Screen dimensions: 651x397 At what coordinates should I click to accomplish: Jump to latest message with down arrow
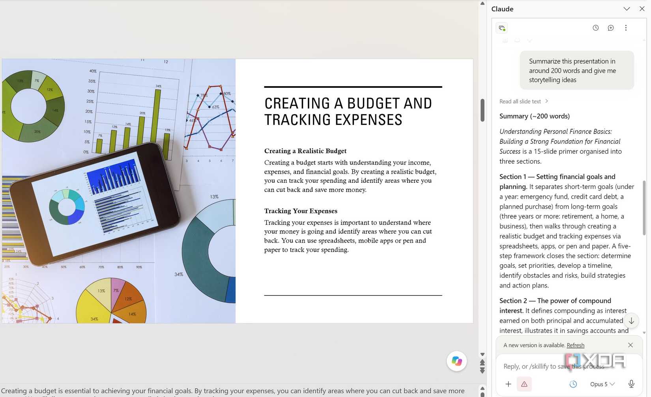(x=631, y=321)
